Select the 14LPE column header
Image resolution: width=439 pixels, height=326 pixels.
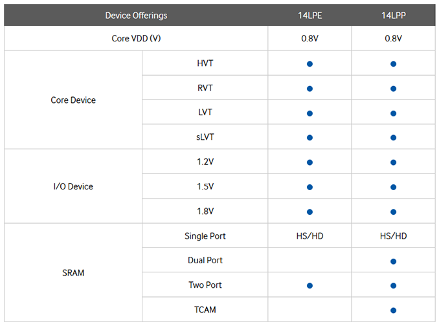(x=310, y=15)
